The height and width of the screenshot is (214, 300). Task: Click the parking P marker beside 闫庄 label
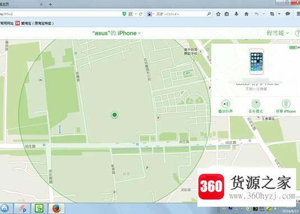[147, 168]
